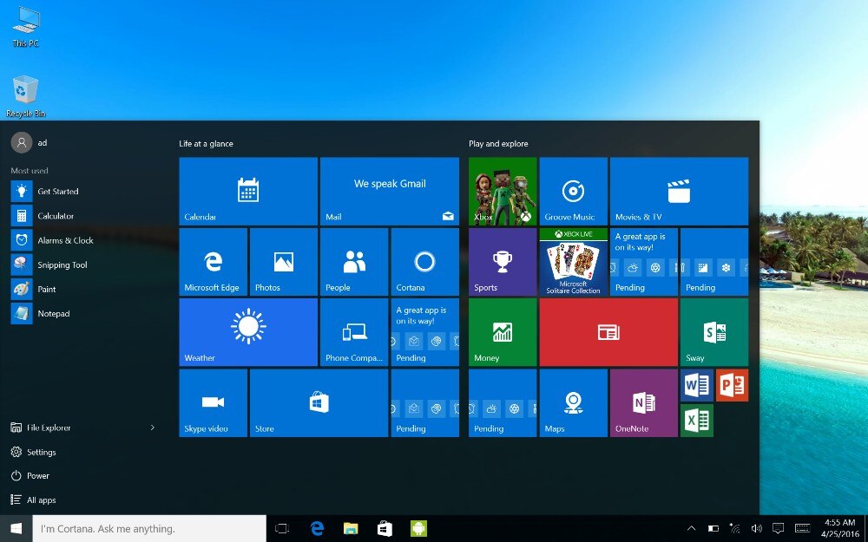
Task: Open the OneNote tile
Action: pos(644,402)
